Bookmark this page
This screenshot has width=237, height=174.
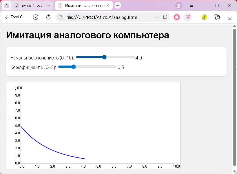coord(165,17)
